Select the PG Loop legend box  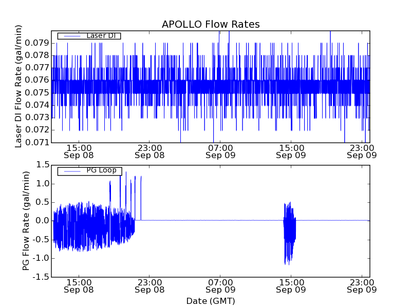pyautogui.click(x=90, y=171)
